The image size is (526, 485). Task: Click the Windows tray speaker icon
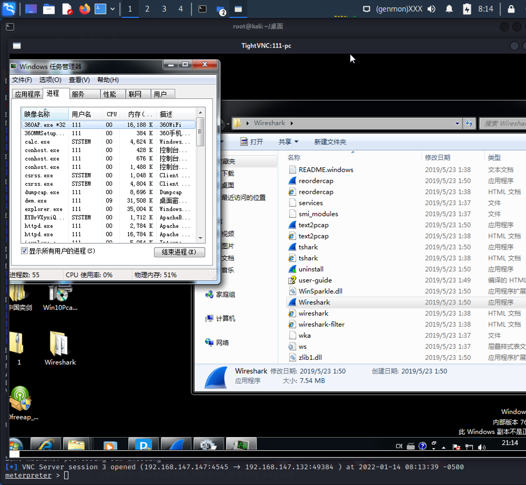(482, 447)
